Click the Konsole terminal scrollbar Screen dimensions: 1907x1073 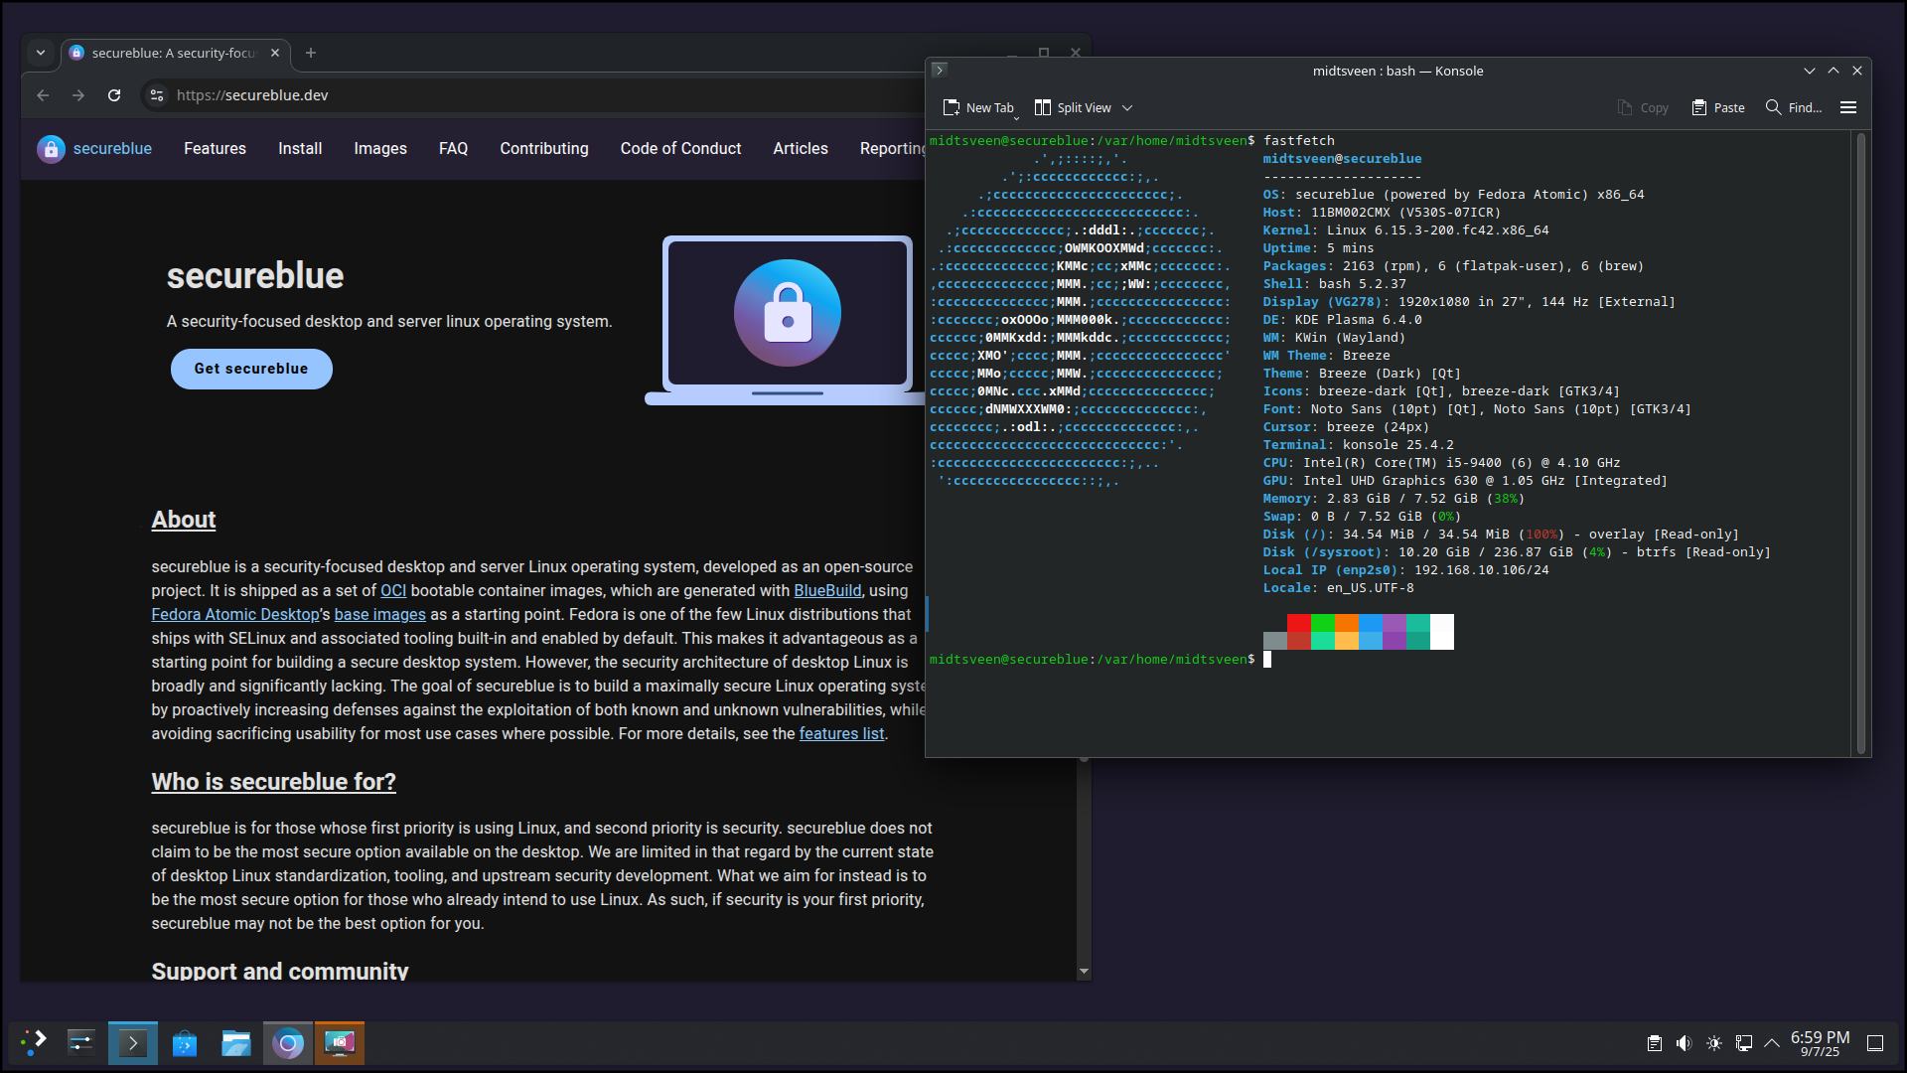click(1861, 442)
